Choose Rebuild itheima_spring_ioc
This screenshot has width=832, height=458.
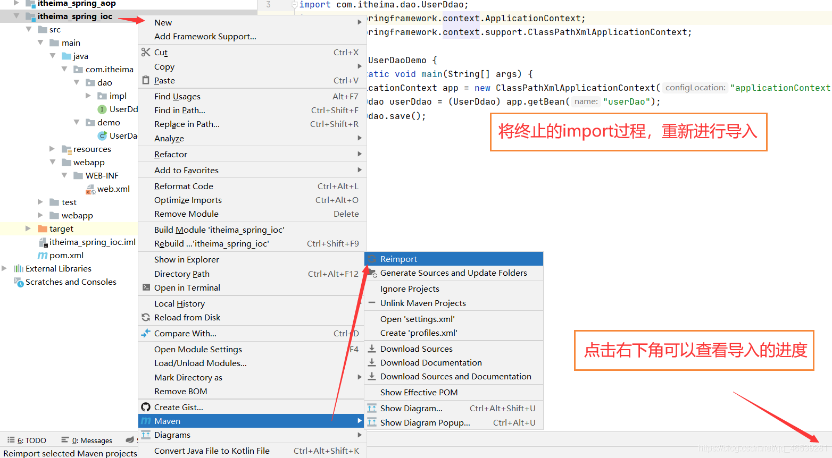[x=251, y=243]
